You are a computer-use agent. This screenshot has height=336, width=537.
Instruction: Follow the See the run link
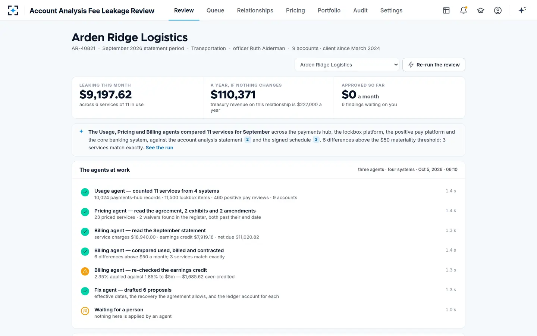tap(159, 147)
